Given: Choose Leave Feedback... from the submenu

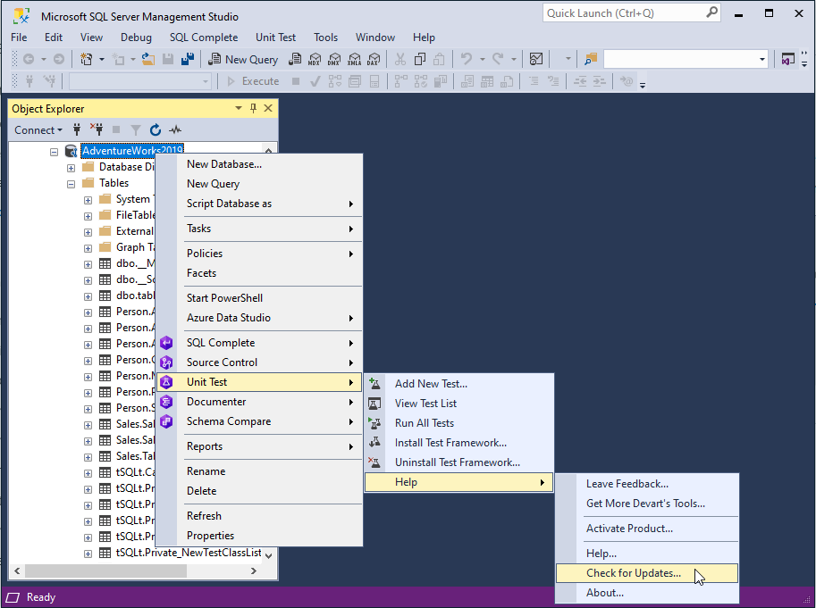Looking at the screenshot, I should point(647,484).
